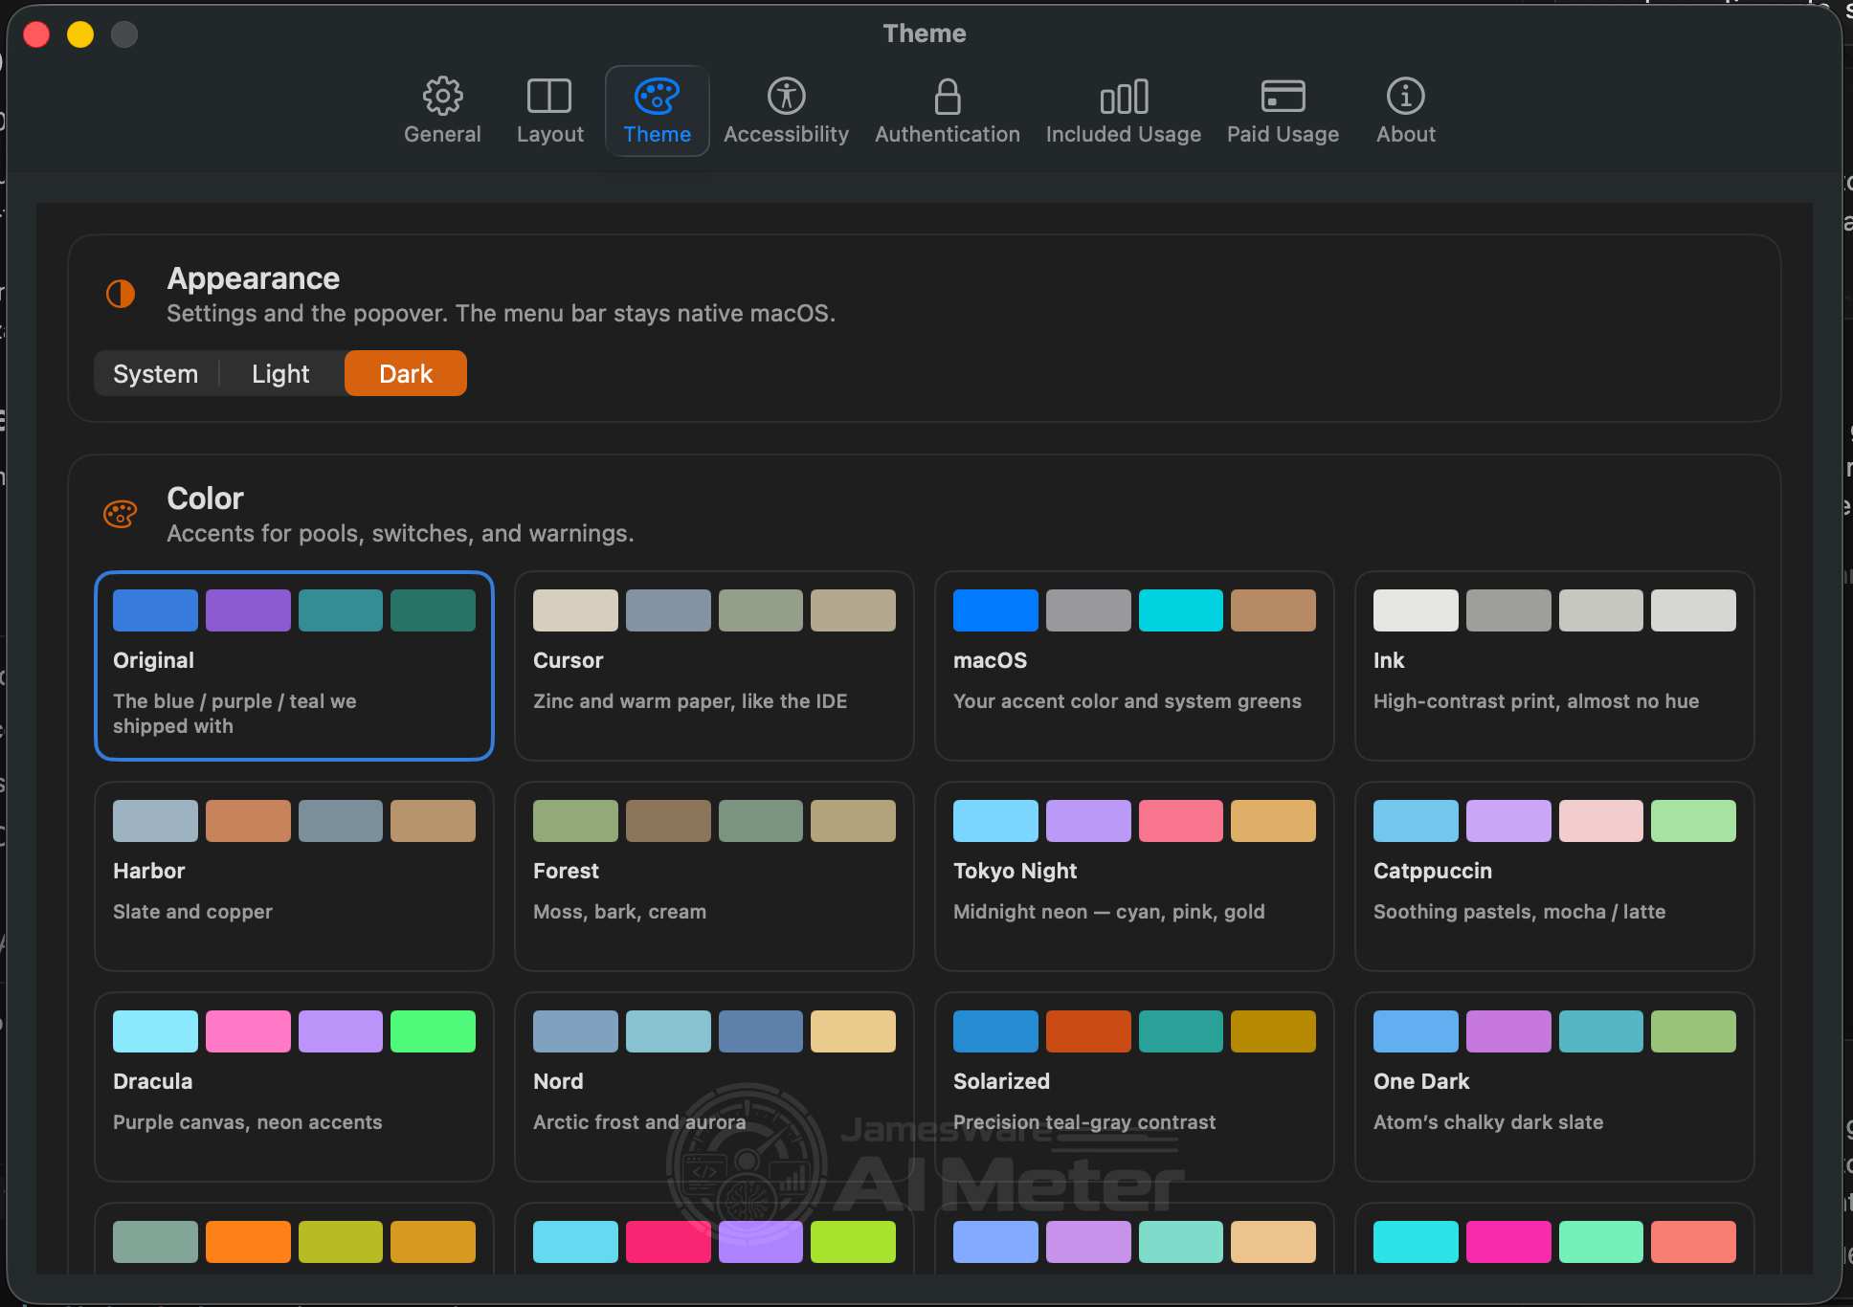Open the About info icon
This screenshot has width=1853, height=1307.
1405,96
